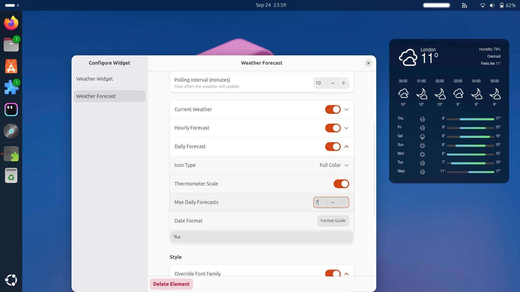Click the large cloud icon in London widget
Viewport: 520px width, 292px height.
[408, 57]
